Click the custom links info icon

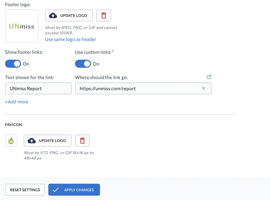pos(113,51)
